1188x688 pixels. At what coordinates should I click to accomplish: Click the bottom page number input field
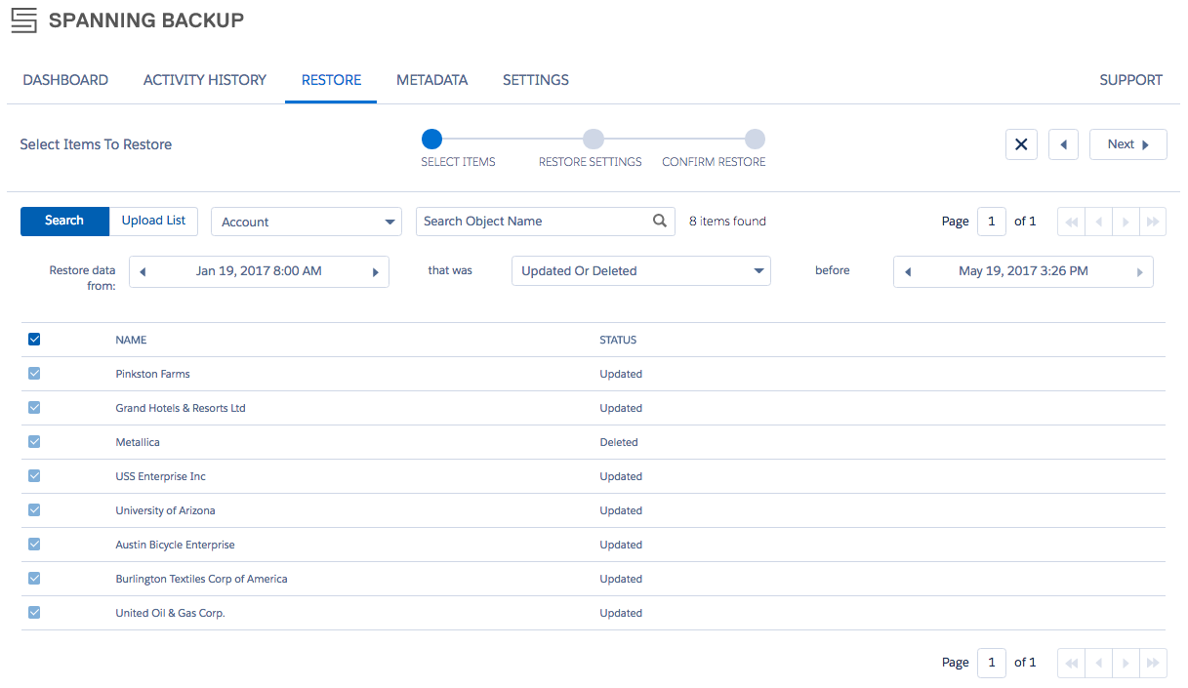(991, 662)
